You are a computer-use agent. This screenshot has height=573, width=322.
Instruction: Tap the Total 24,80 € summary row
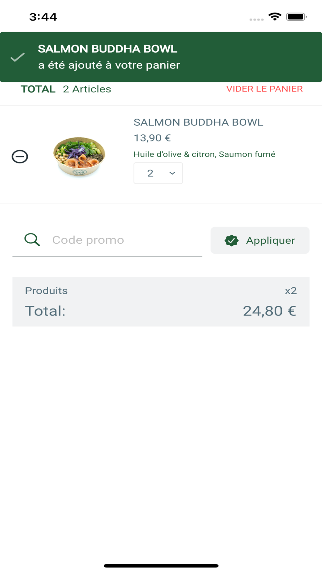161,311
